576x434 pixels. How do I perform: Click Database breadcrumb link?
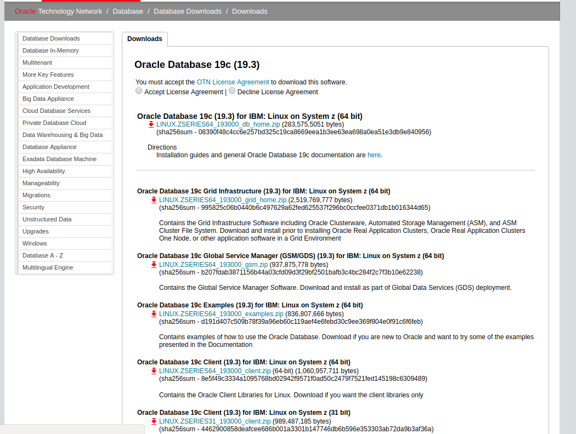[128, 12]
